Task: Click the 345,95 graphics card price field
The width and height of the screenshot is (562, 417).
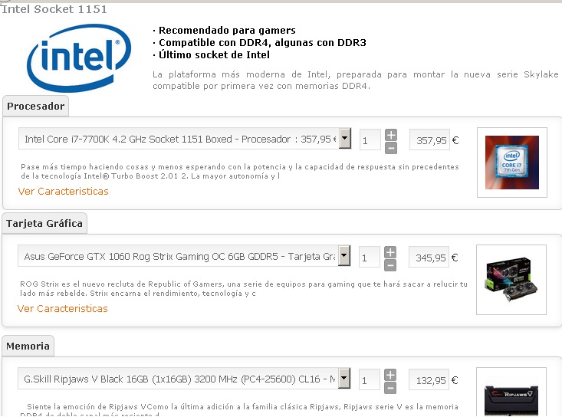Action: coord(429,257)
